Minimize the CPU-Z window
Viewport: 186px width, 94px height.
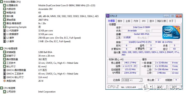coord(166,16)
